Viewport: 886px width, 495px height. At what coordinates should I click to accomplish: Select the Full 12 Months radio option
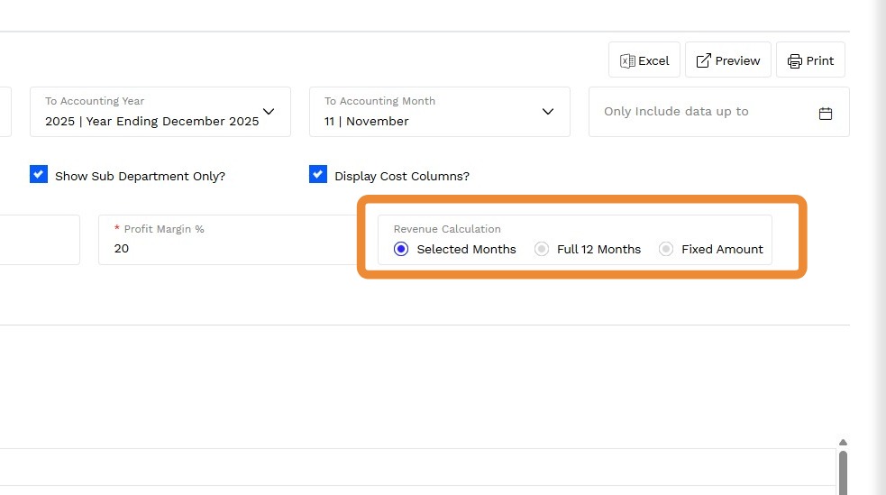click(542, 249)
